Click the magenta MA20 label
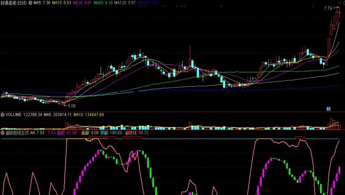 [x=82, y=3]
